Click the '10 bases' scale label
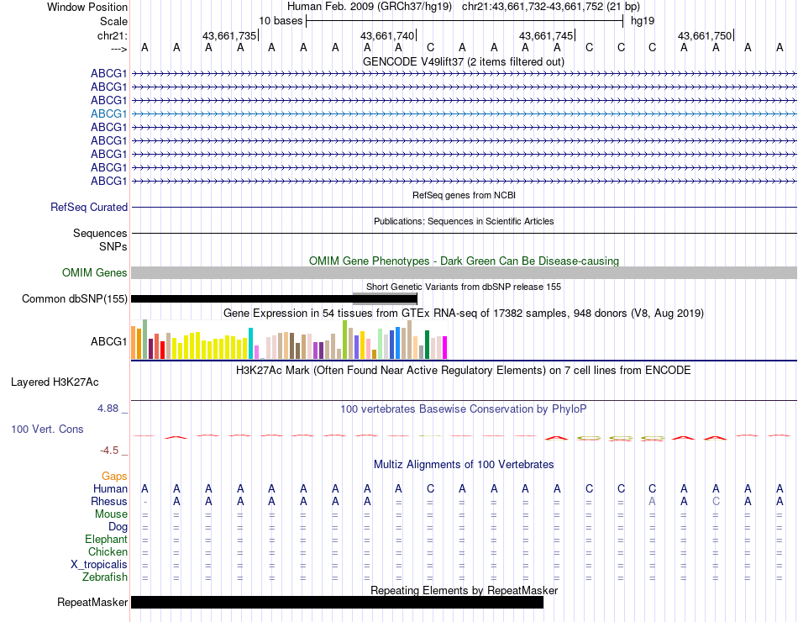 tap(281, 21)
